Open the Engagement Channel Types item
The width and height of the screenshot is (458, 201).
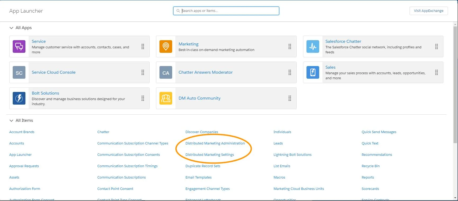click(207, 189)
